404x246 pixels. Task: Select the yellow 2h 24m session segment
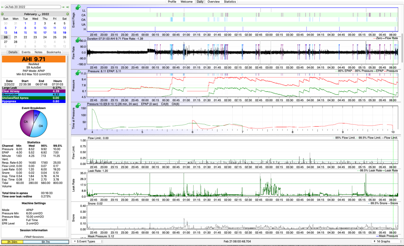[12, 242]
